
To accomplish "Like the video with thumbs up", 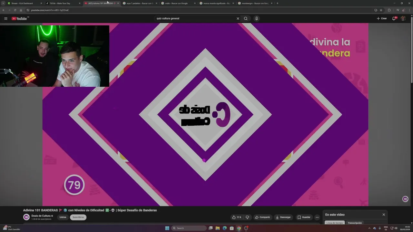I will tap(237, 217).
